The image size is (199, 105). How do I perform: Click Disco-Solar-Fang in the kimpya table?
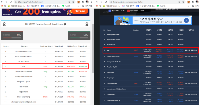click(x=112, y=83)
